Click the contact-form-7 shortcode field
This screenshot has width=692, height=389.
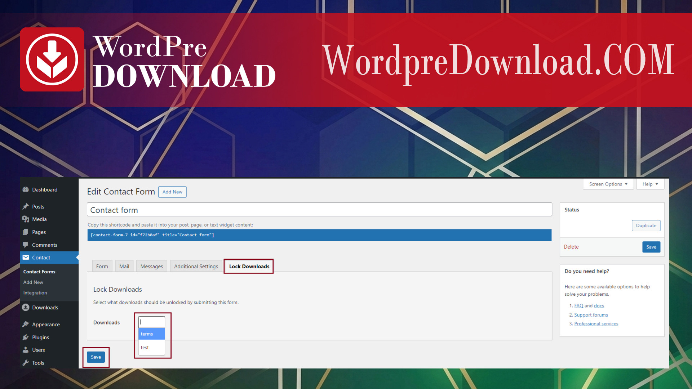[x=319, y=235]
